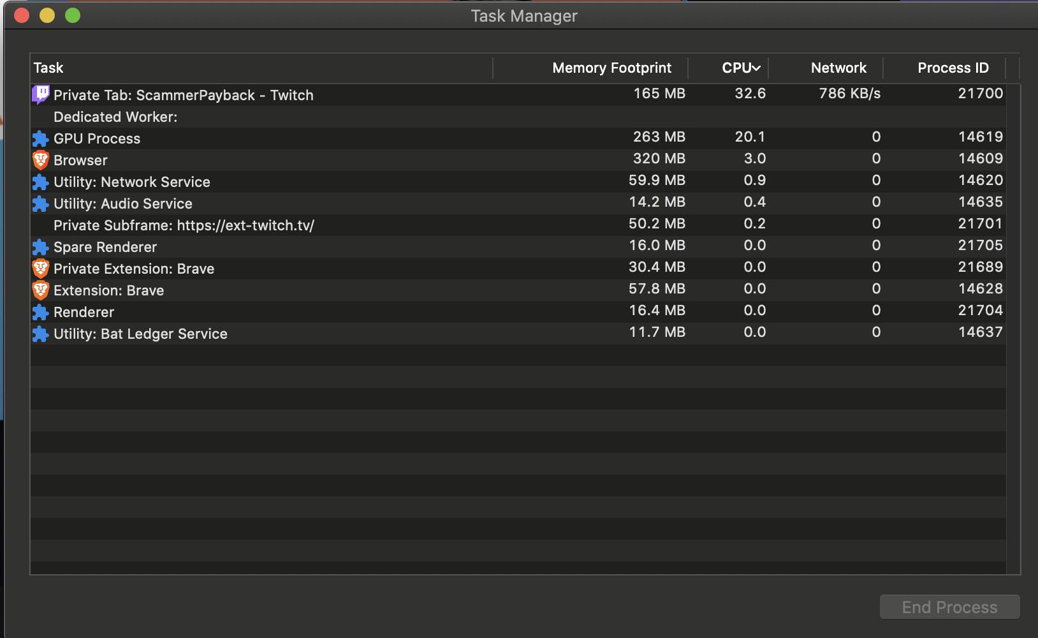
Task: Click process ID 21701
Action: click(x=981, y=223)
